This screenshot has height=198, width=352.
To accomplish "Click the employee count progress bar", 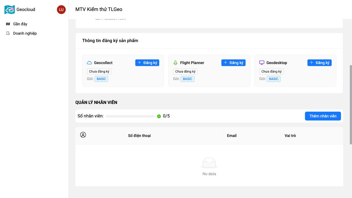I will pyautogui.click(x=130, y=116).
